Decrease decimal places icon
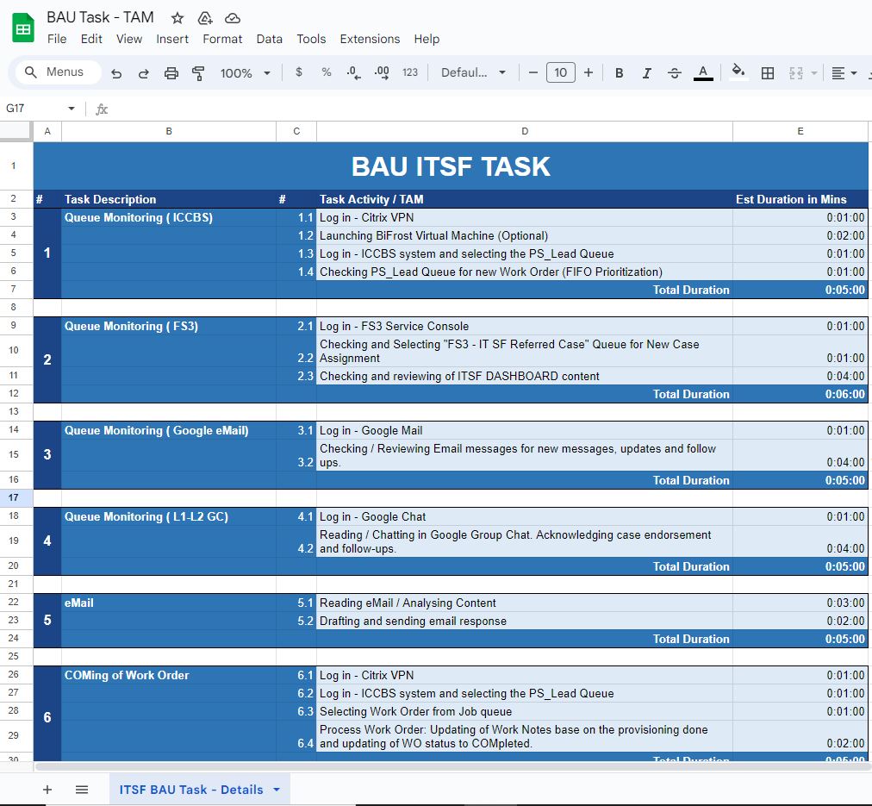The height and width of the screenshot is (806, 872). pos(353,72)
